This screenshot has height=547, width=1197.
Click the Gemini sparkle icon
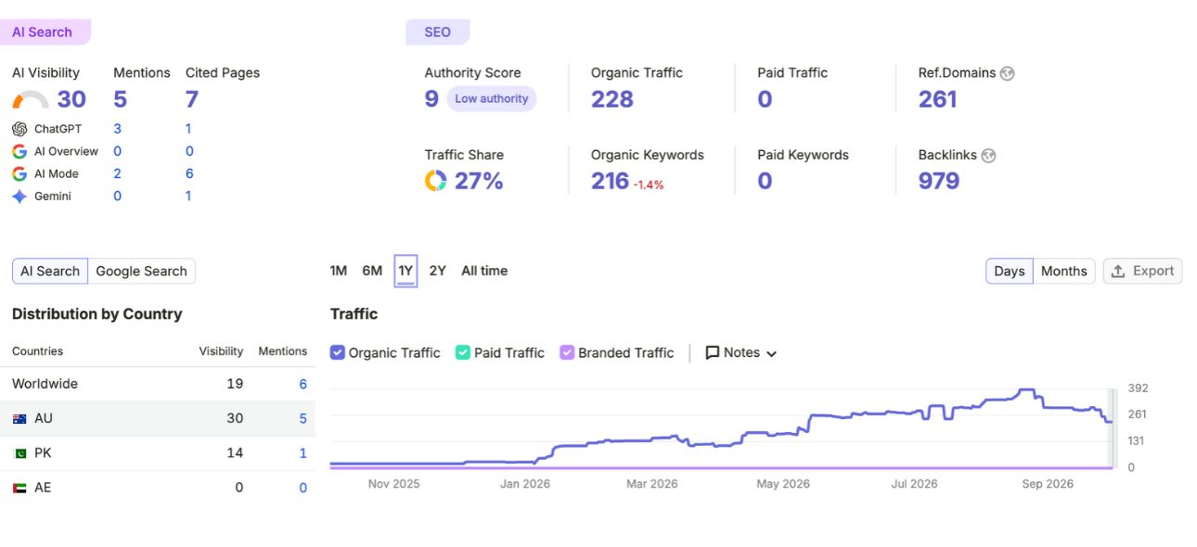(x=19, y=197)
